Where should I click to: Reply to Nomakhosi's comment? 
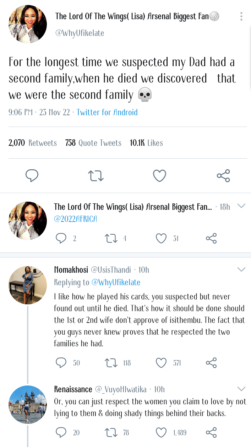click(x=61, y=363)
